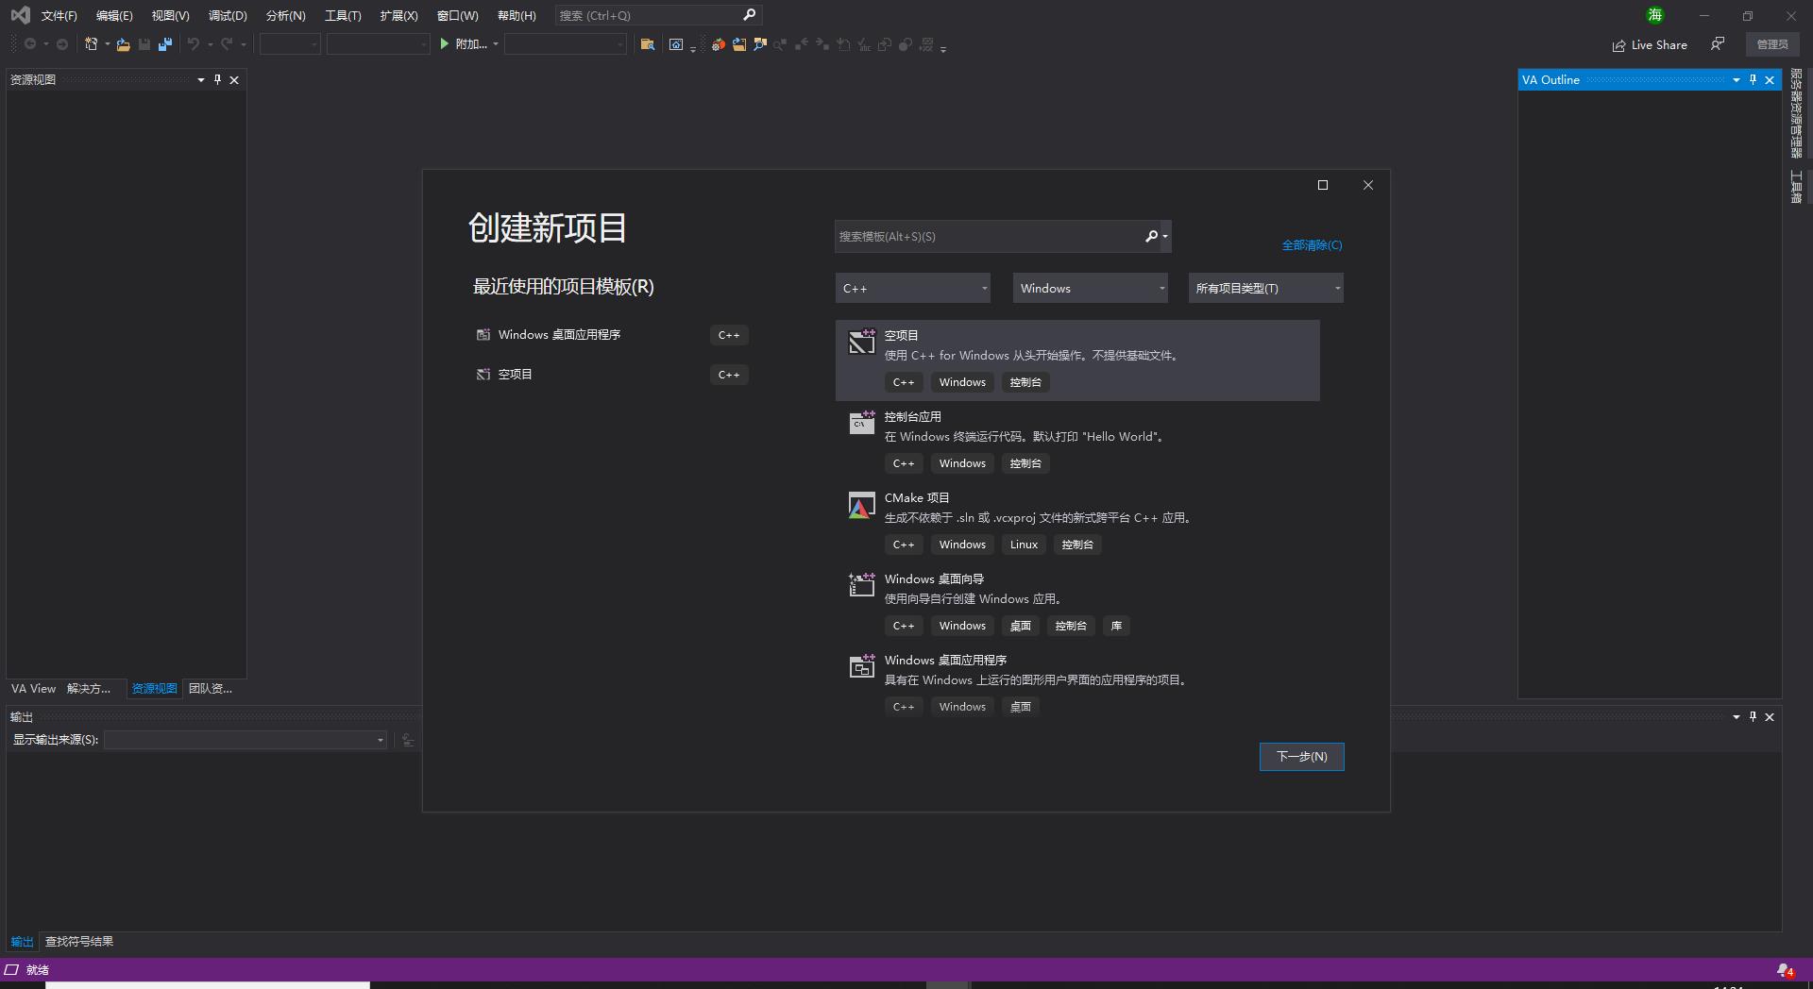This screenshot has height=989, width=1813.
Task: Open the Extensions menu
Action: (398, 15)
